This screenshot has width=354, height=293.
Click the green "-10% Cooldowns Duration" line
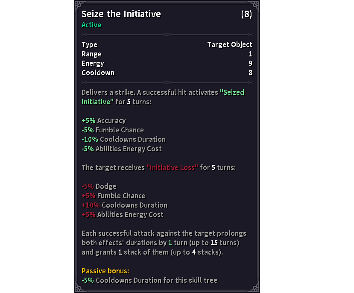coord(123,139)
